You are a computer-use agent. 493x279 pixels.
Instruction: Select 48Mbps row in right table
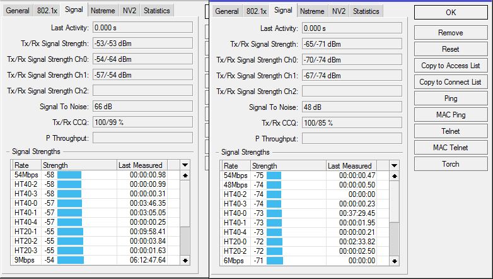305,185
